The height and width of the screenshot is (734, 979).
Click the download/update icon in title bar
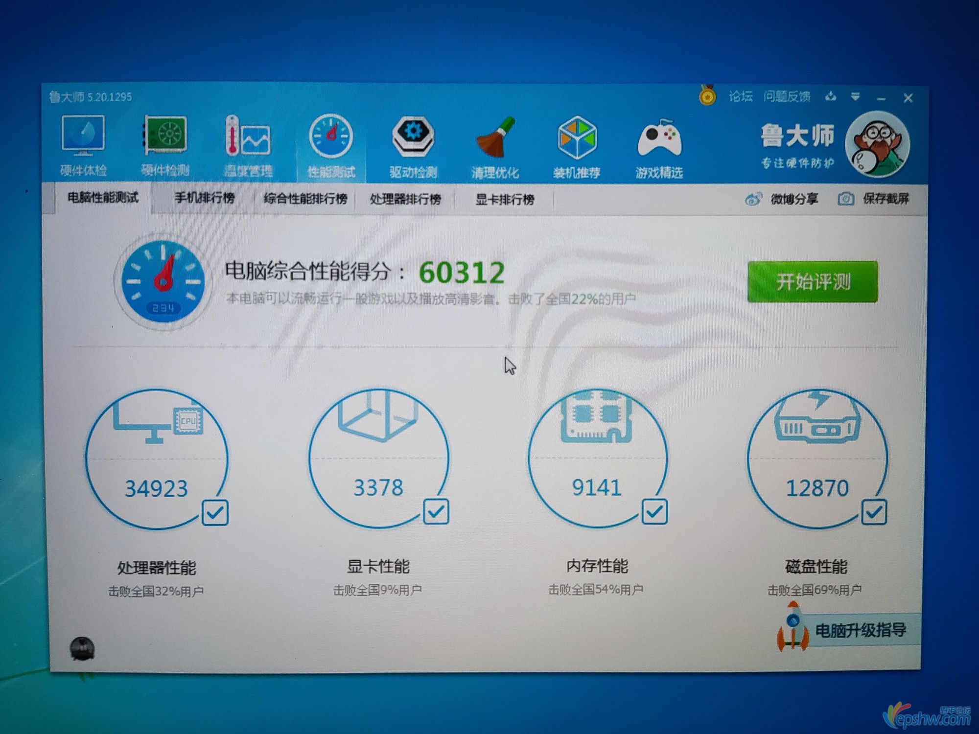click(x=831, y=96)
